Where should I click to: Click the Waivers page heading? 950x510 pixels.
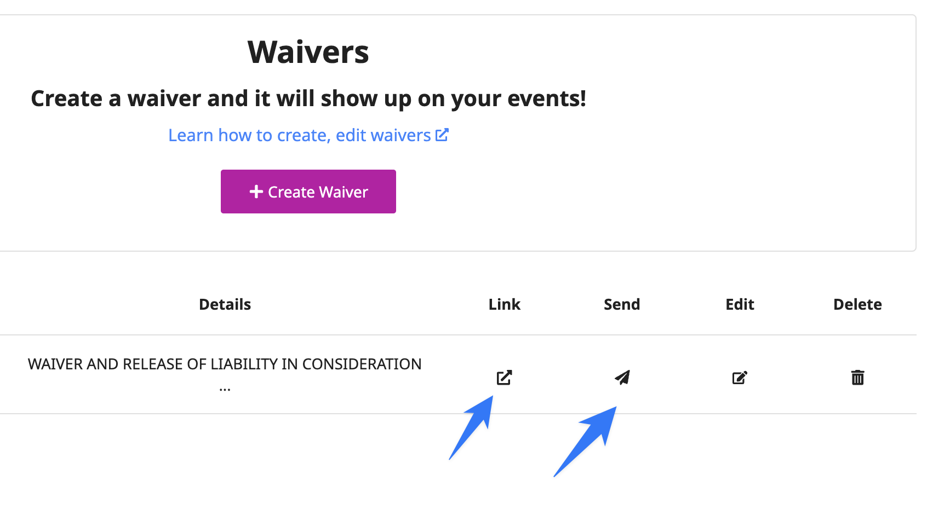(308, 53)
